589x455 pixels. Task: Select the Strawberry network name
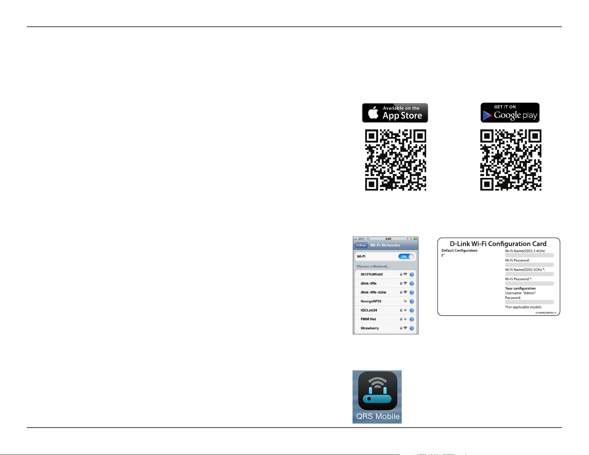(370, 328)
